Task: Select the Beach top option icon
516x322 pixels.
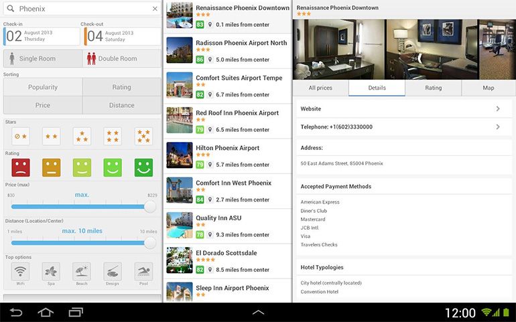Action: click(x=82, y=271)
